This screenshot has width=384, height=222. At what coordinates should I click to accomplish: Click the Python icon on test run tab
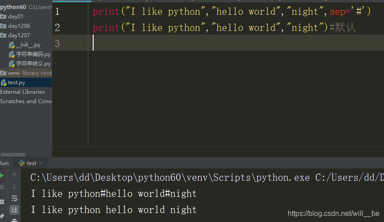tap(22, 163)
